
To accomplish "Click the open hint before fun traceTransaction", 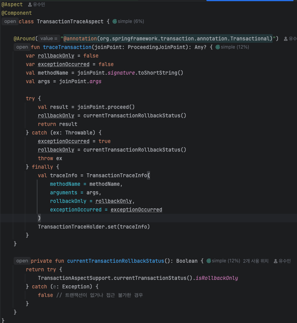I will pos(22,47).
